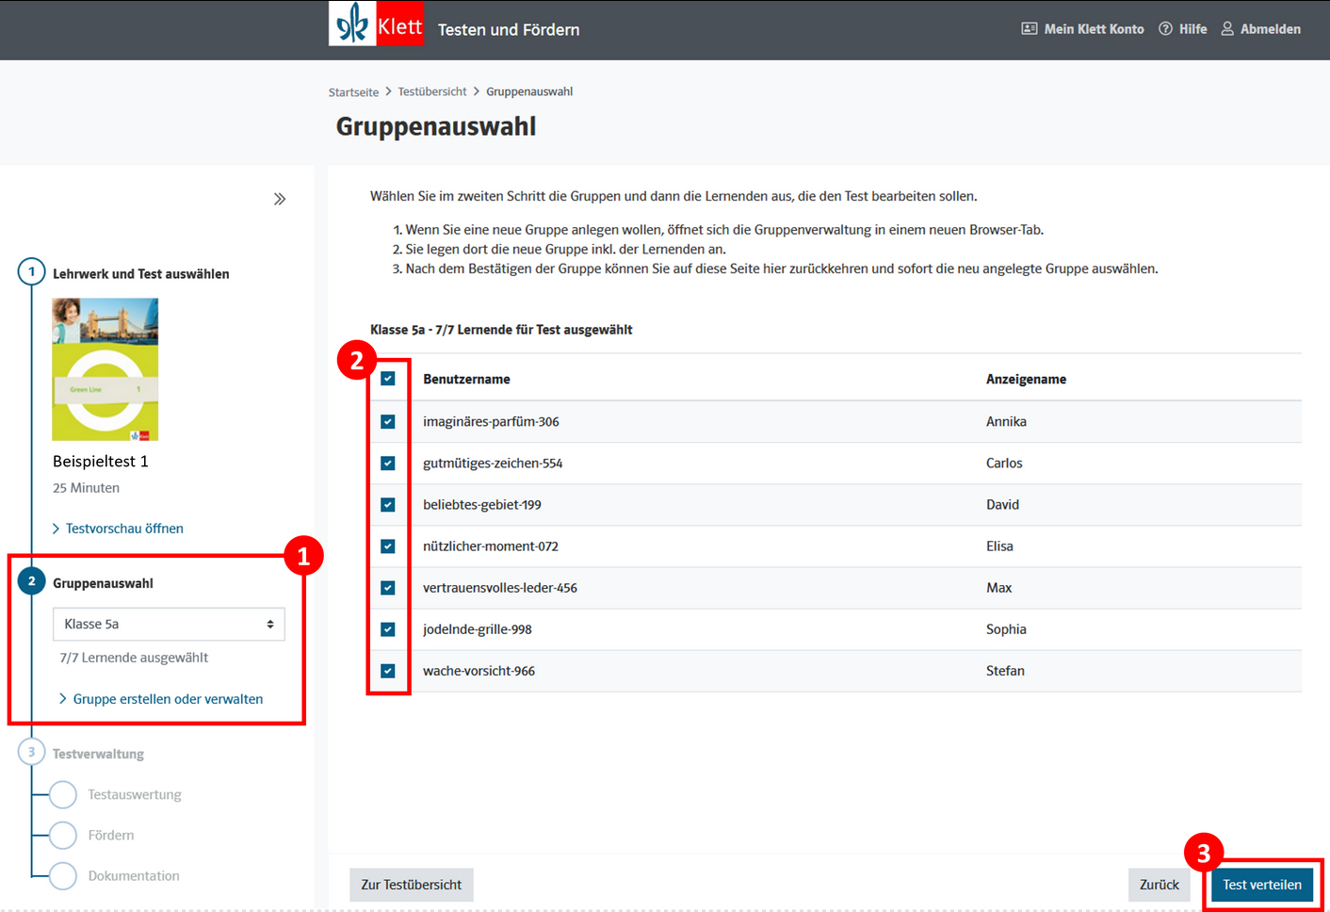The height and width of the screenshot is (912, 1330).
Task: Click the Fördern label
Action: pyautogui.click(x=111, y=835)
